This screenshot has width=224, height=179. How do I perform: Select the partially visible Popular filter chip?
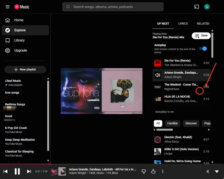pos(206,124)
